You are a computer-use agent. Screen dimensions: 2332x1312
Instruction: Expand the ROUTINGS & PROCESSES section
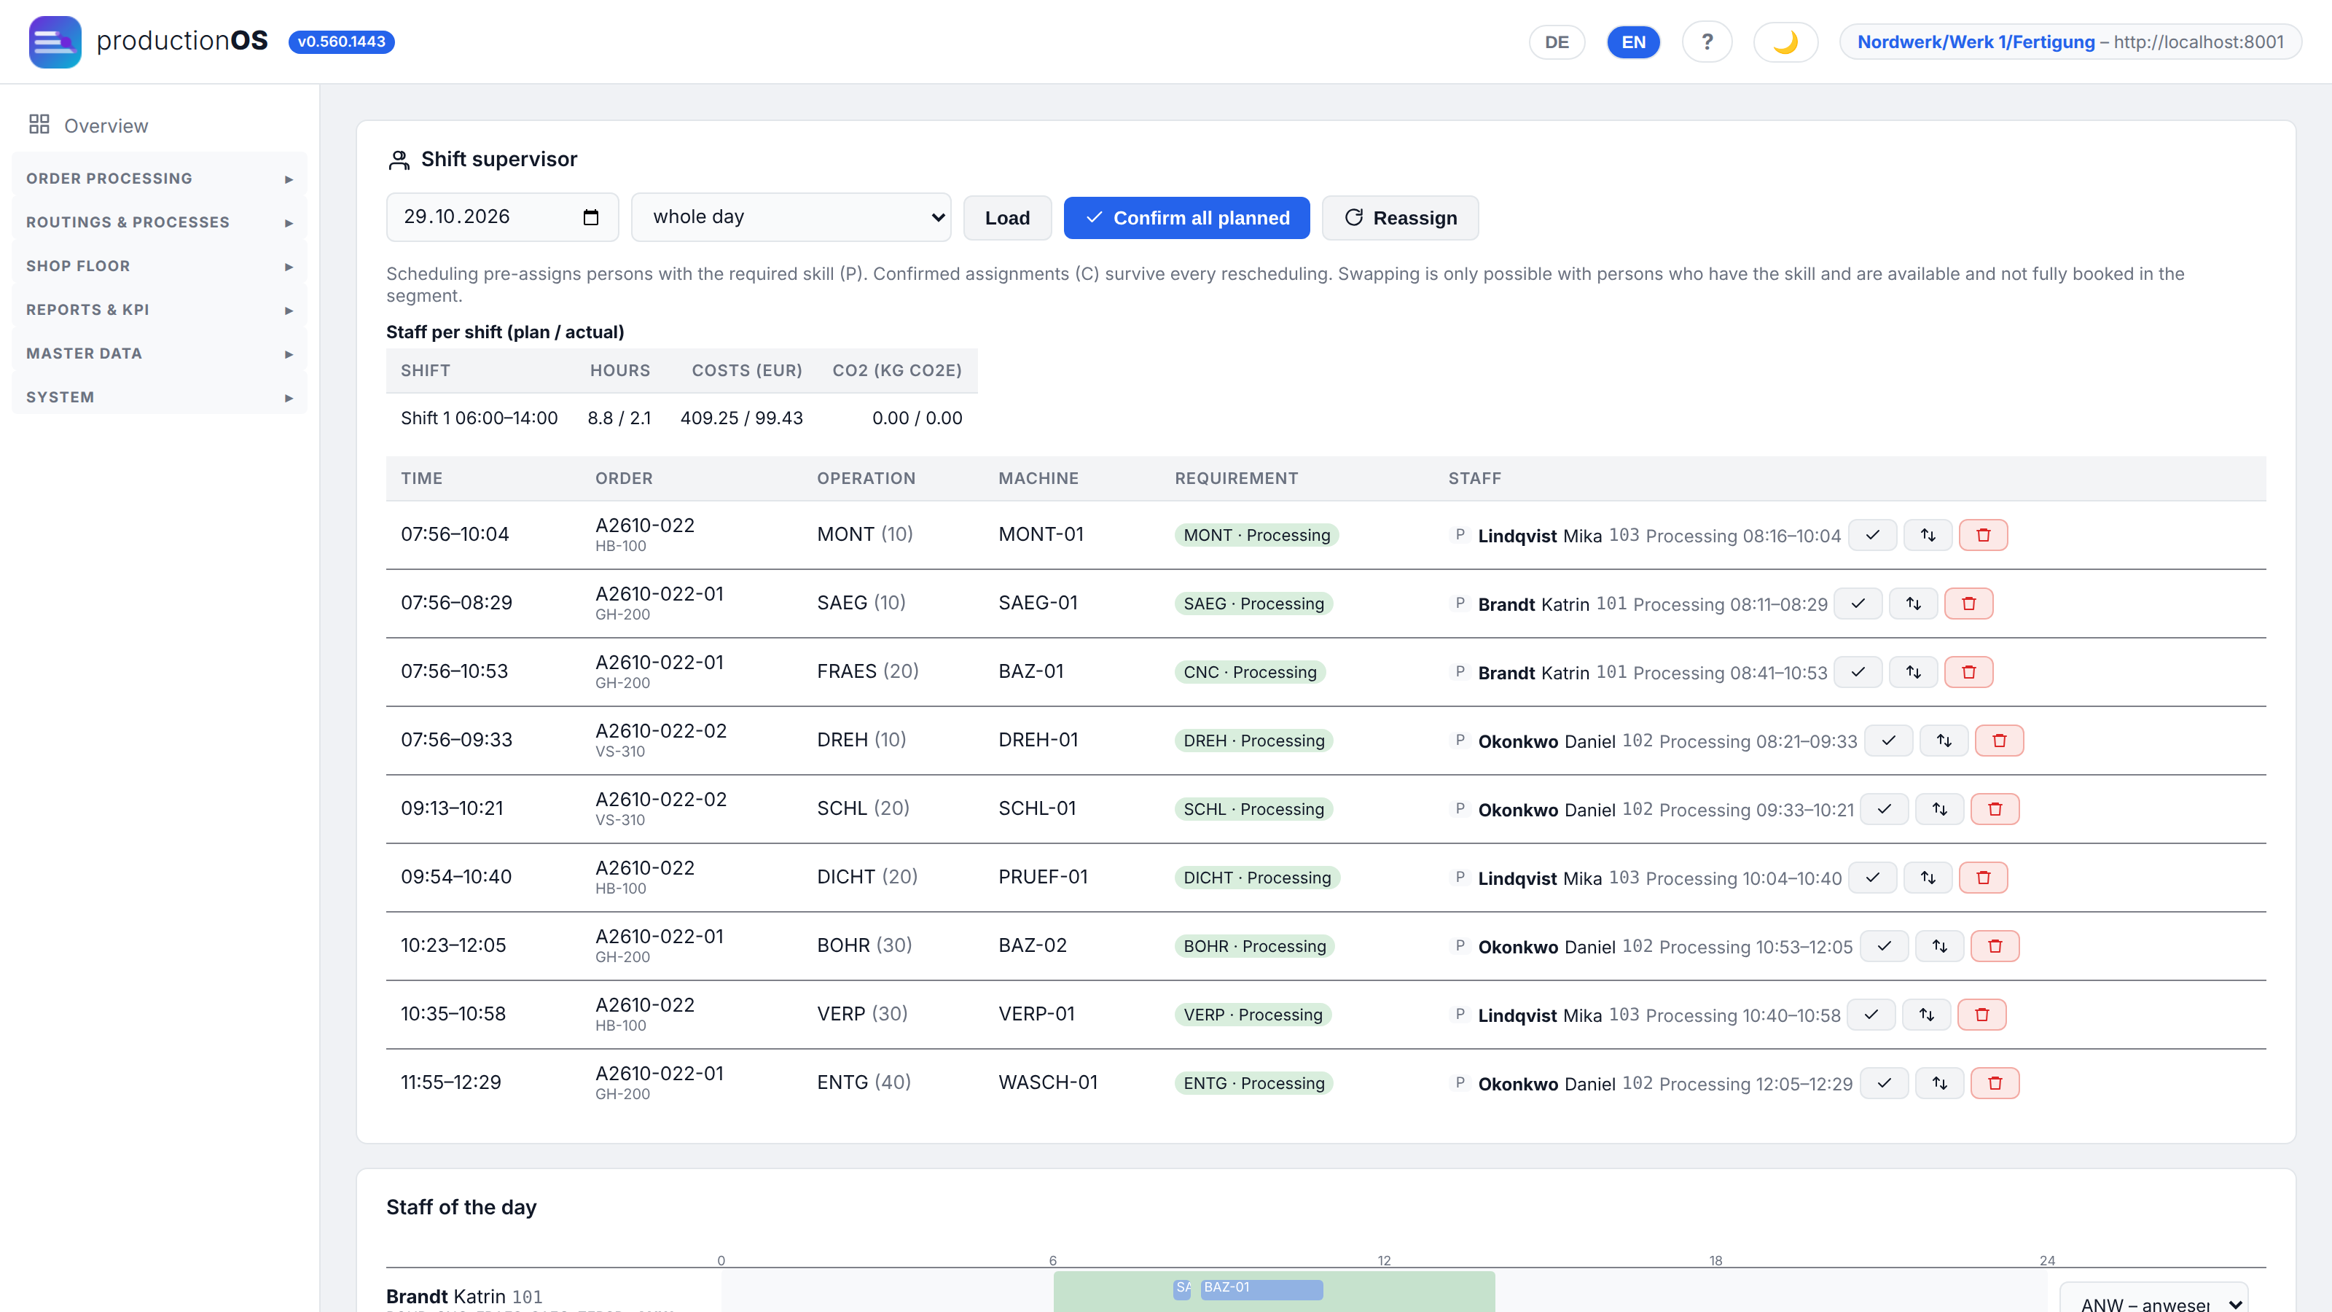click(x=160, y=222)
